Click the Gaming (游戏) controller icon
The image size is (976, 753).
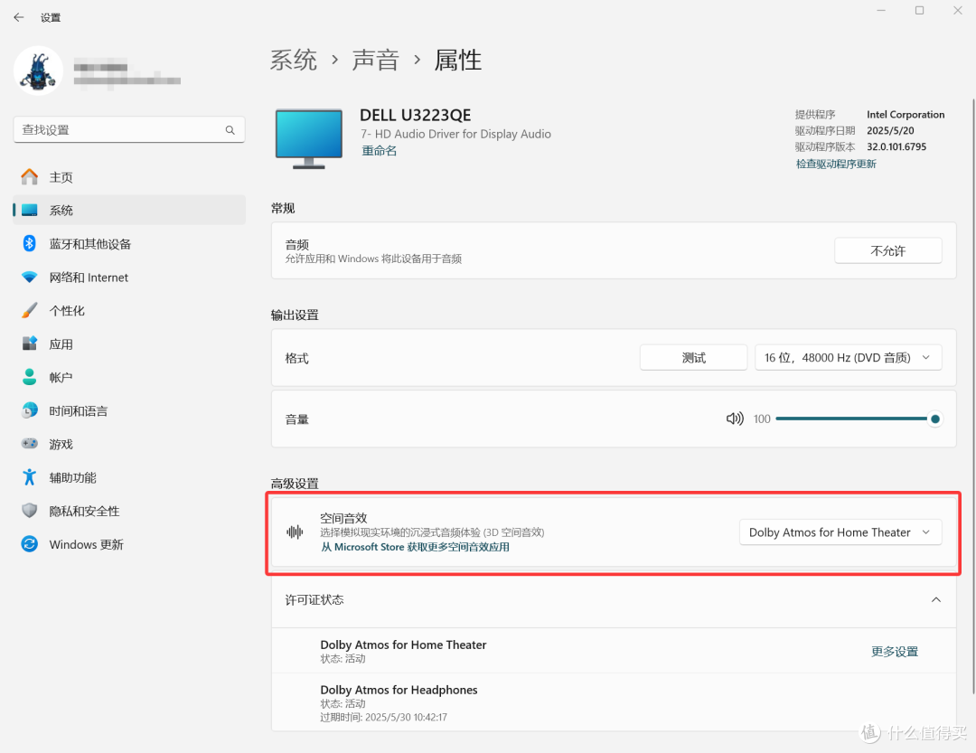click(x=29, y=444)
